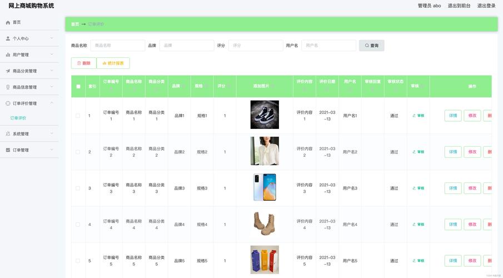The image size is (503, 278).
Task: Click the 统计报表 button
Action: pos(113,63)
